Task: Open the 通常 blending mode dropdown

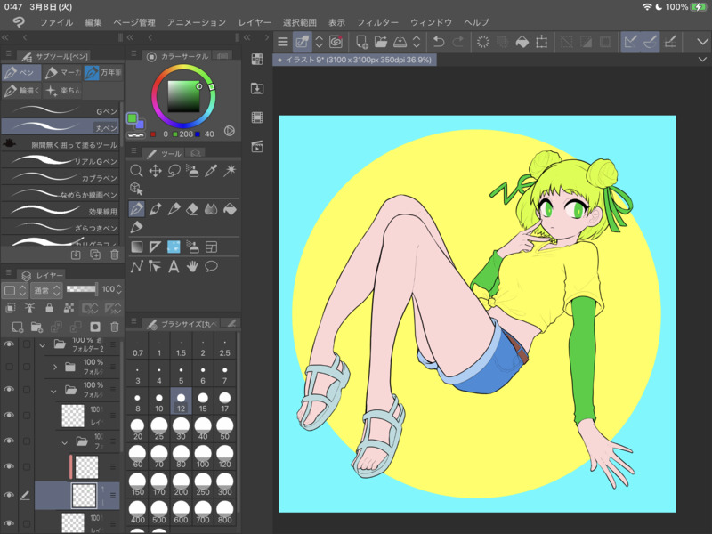Action: click(44, 290)
